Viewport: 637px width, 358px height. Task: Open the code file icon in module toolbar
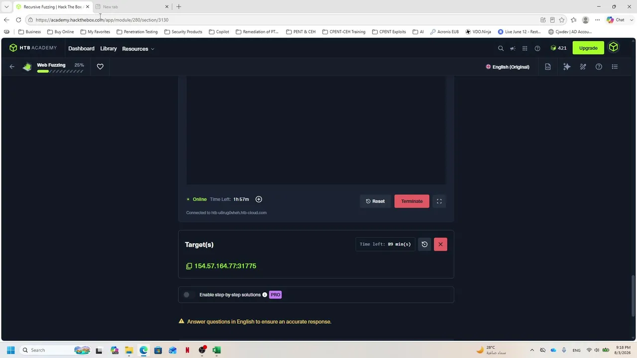pos(547,67)
